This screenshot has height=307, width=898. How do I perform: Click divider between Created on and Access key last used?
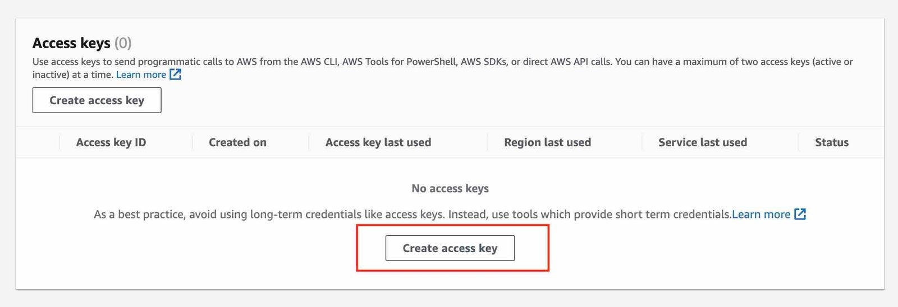point(309,142)
